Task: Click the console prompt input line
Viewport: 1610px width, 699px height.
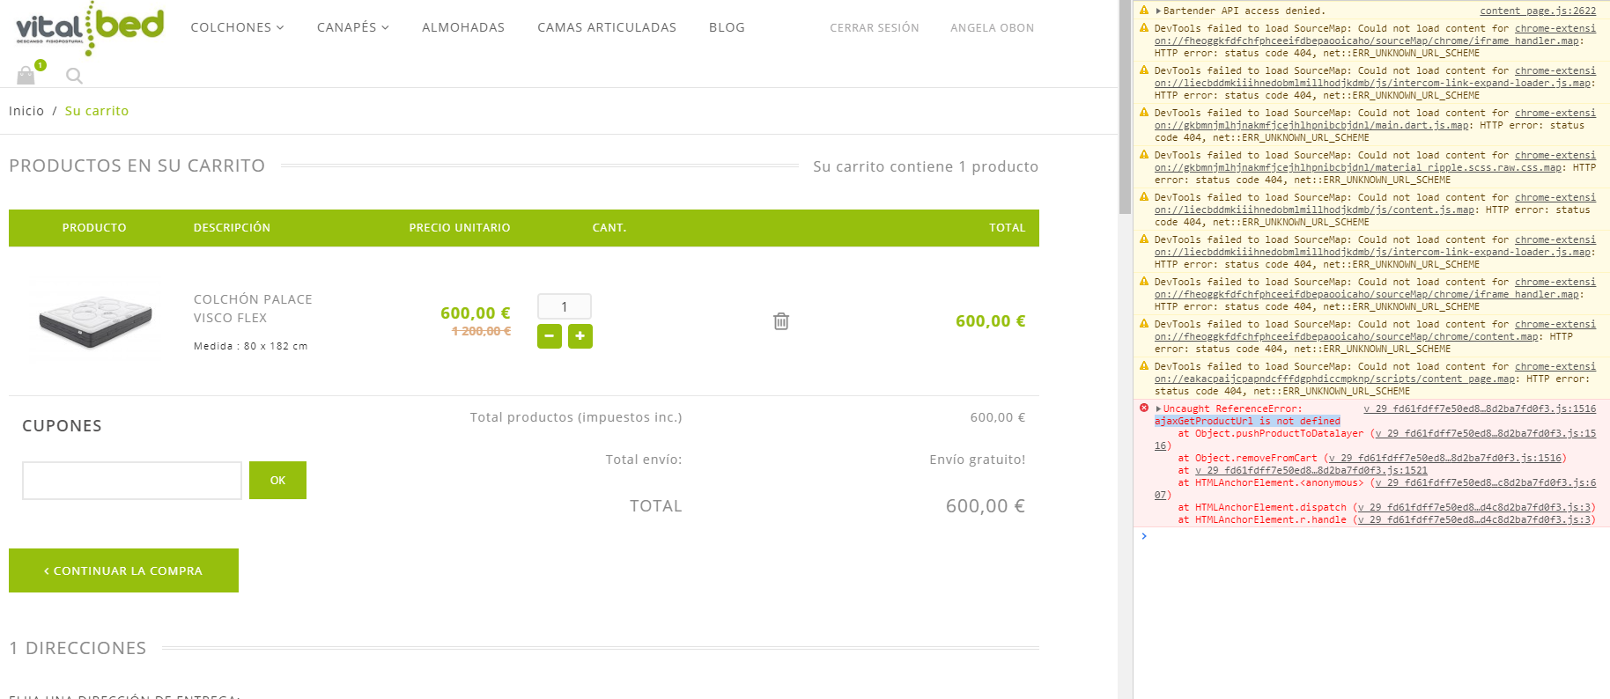Action: pos(1374,535)
